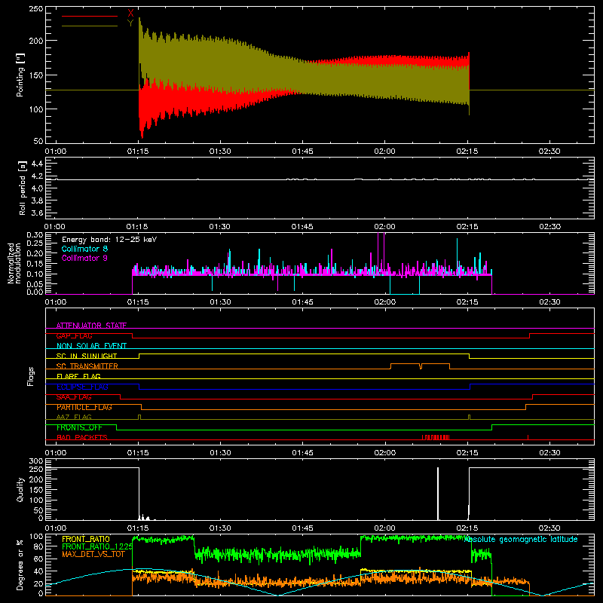The image size is (603, 603).
Task: Select the 'Collimator 8' legend entry
Action: pyautogui.click(x=84, y=249)
